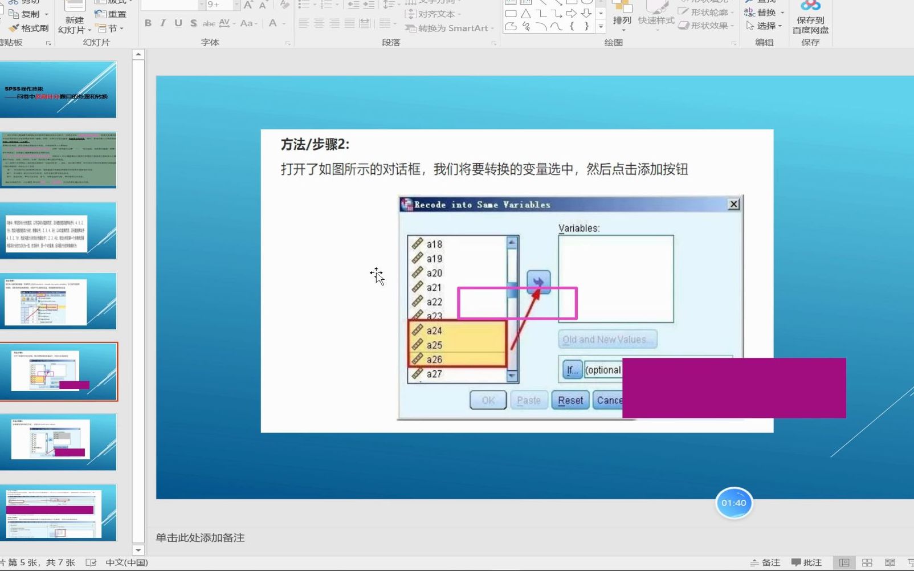Align text left in paragraph group
Viewport: 914px width, 571px height.
coord(304,23)
